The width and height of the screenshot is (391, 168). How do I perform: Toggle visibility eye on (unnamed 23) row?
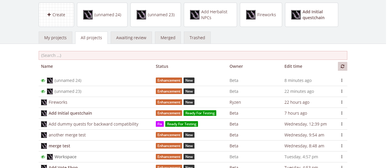tap(43, 91)
